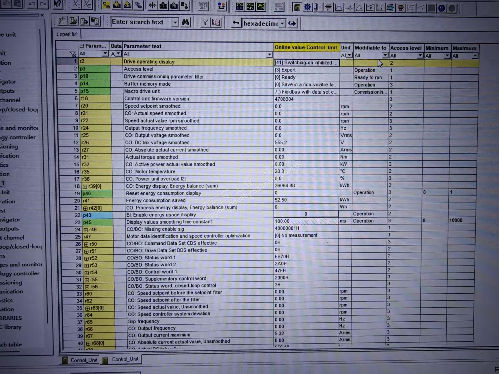This screenshot has height=374, width=499.
Task: Open the Access level filter dropdown
Action: (420, 56)
